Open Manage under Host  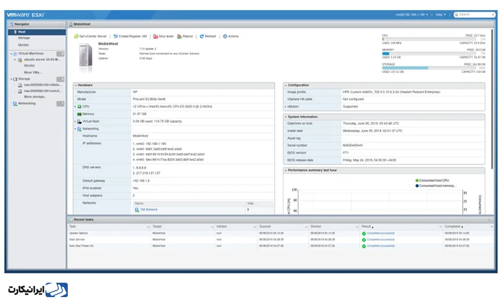point(24,38)
